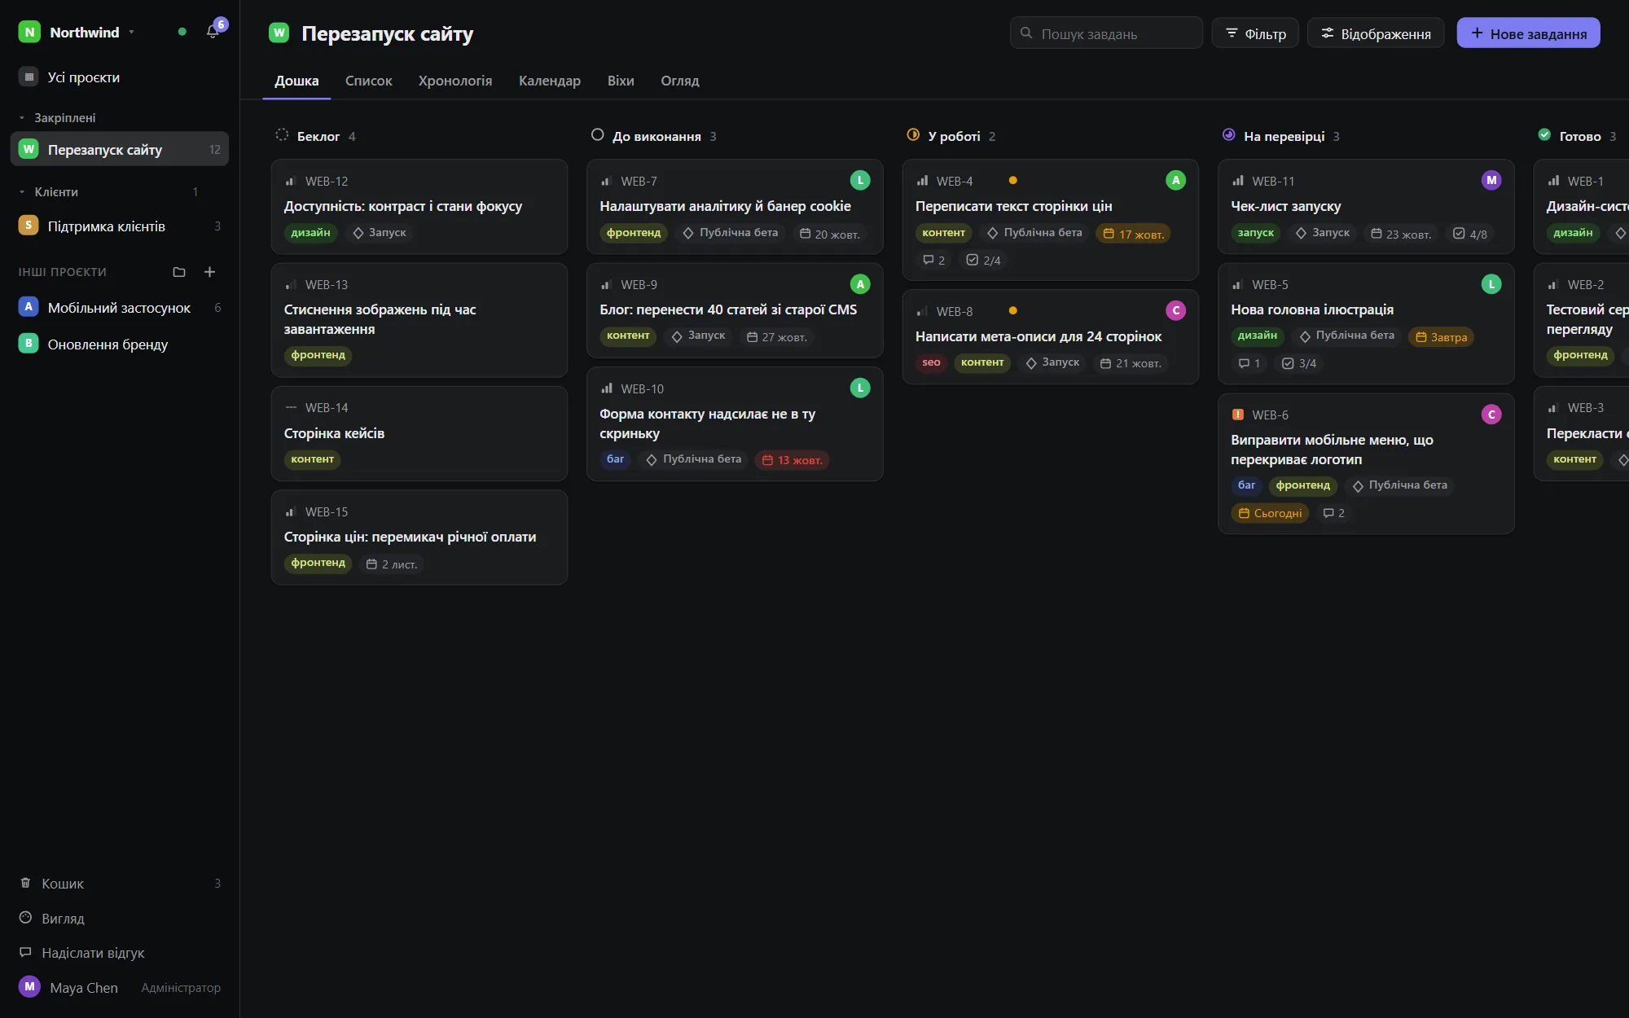
Task: Click the Беклог column status icon
Action: (282, 135)
